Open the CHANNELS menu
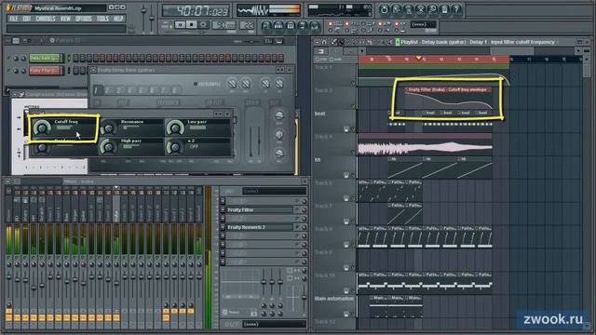596x335 pixels. tap(46, 19)
